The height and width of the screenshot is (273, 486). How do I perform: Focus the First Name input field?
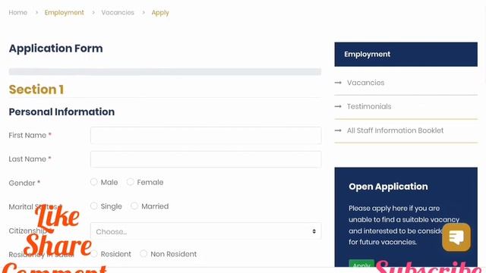[x=206, y=135]
